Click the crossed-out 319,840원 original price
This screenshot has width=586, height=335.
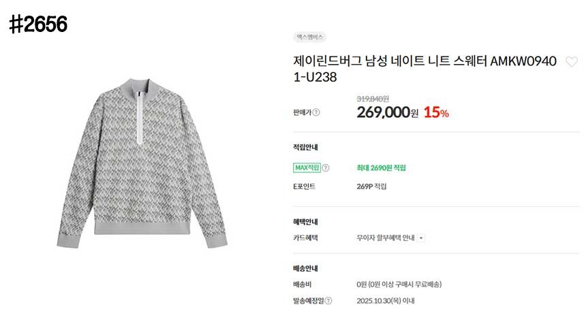pyautogui.click(x=373, y=98)
